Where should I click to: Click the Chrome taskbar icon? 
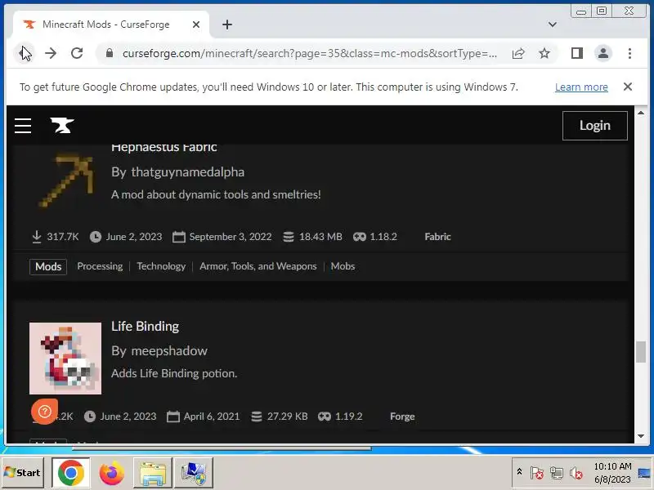coord(70,473)
